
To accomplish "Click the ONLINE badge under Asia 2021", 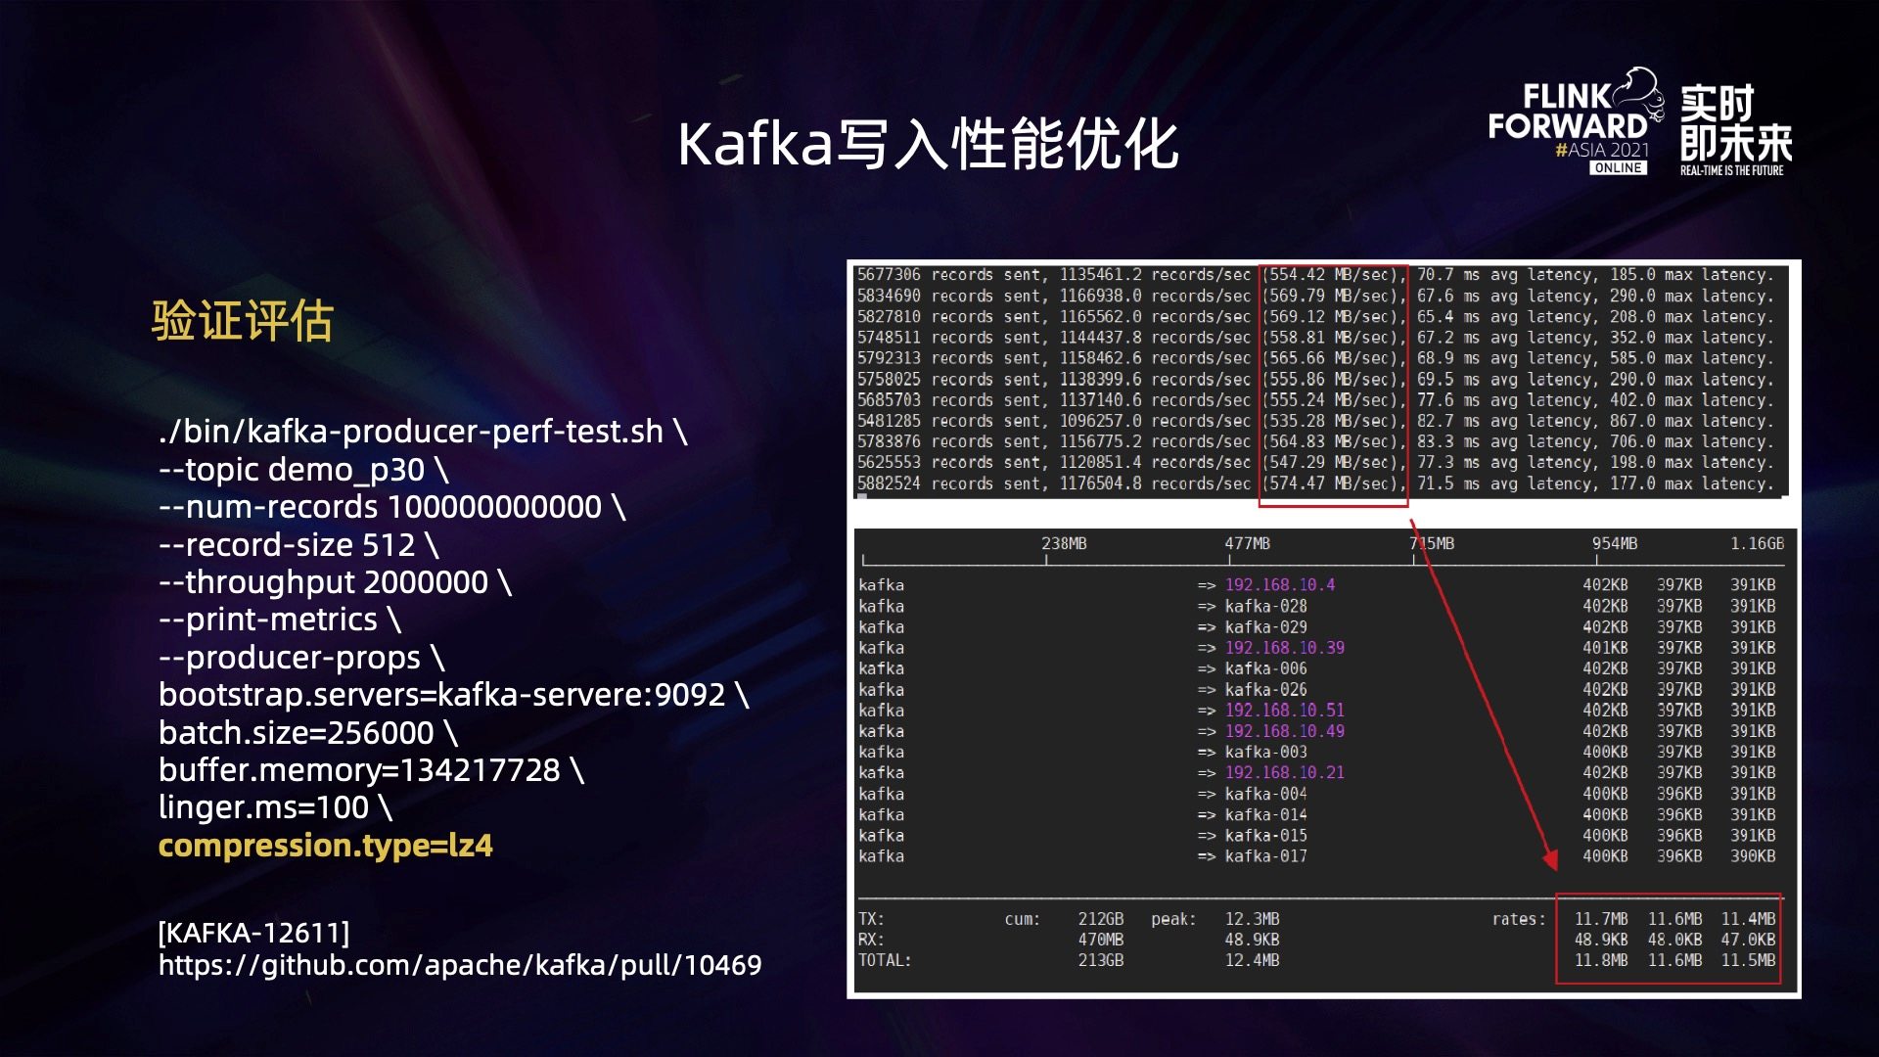I will point(1618,168).
